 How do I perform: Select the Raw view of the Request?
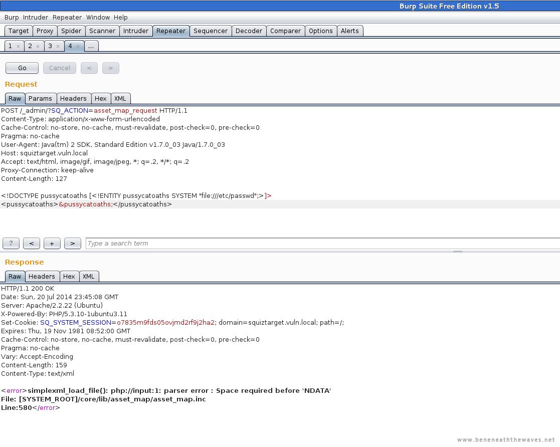click(15, 99)
